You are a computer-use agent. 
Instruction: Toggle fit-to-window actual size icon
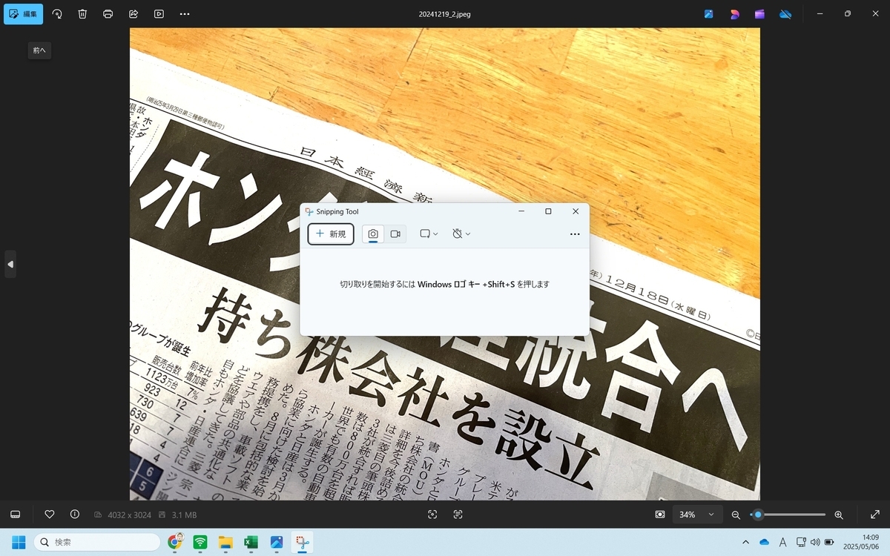(660, 514)
